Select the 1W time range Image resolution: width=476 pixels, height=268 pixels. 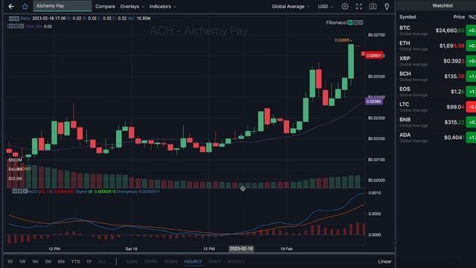pyautogui.click(x=22, y=261)
